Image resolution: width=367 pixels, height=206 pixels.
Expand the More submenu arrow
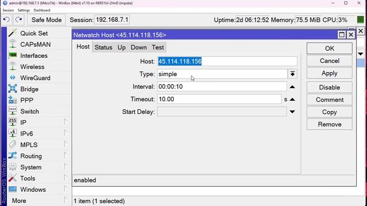[66, 200]
